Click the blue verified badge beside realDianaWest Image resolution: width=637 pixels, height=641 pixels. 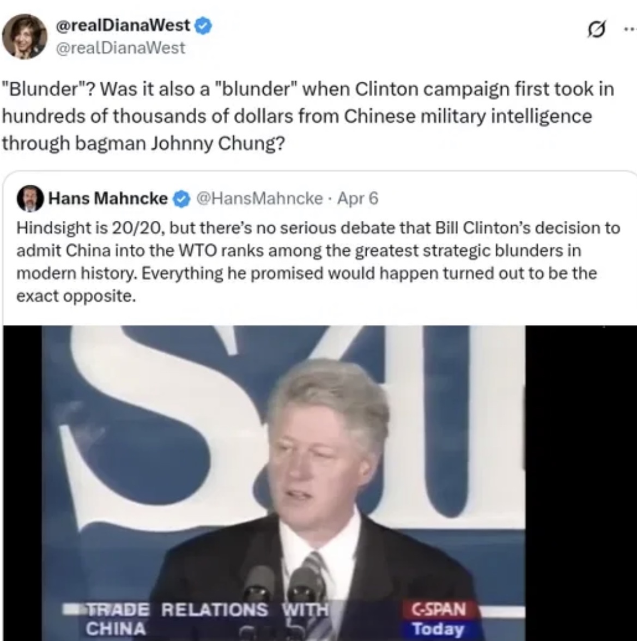click(x=204, y=26)
